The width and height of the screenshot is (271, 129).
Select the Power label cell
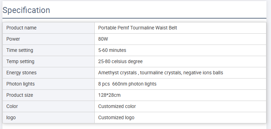pos(49,39)
